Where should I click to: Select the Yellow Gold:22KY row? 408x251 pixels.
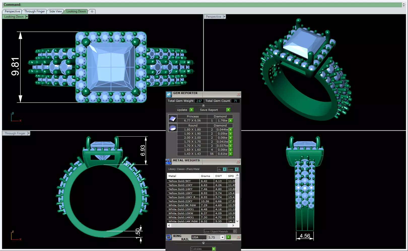[x=201, y=201]
